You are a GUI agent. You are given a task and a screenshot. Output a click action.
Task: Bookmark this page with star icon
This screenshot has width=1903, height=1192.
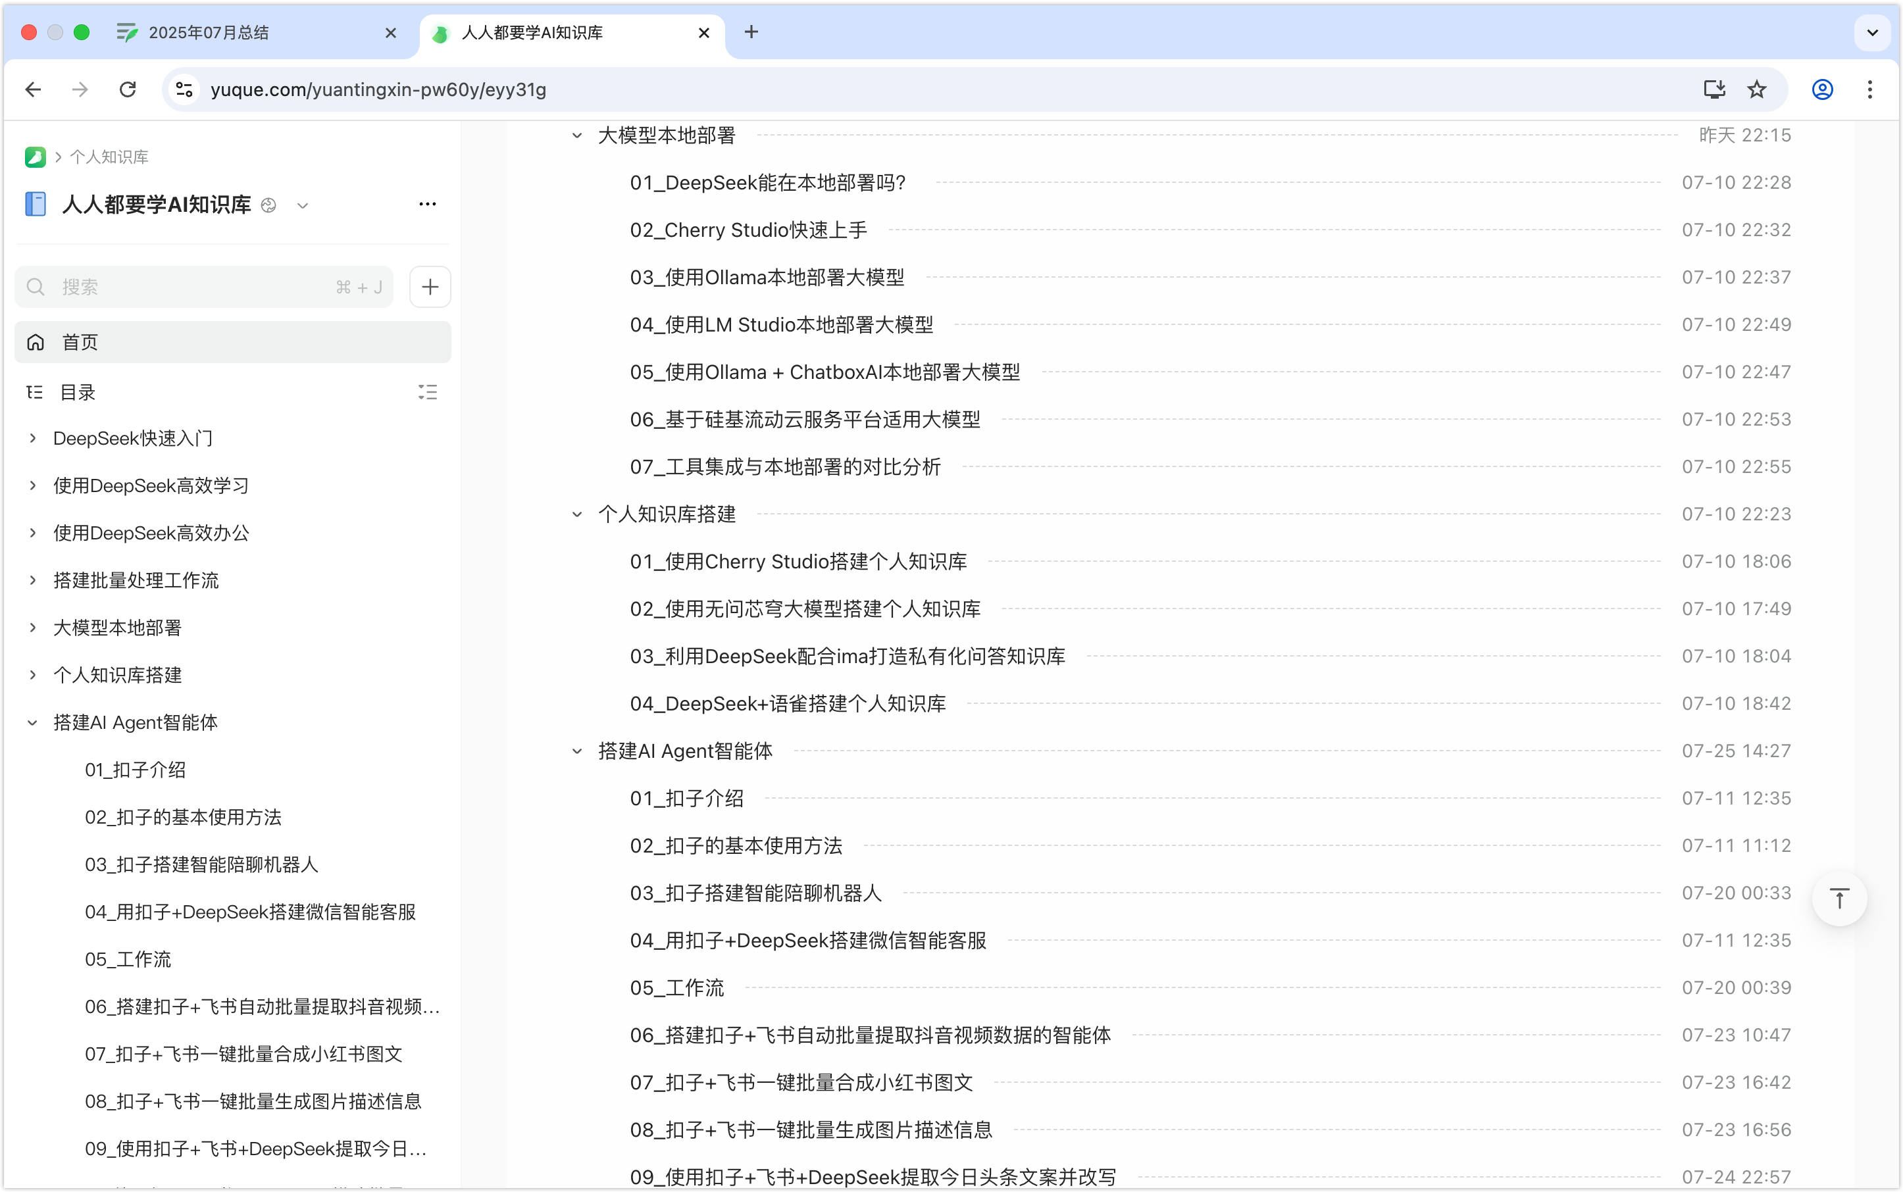pyautogui.click(x=1756, y=89)
